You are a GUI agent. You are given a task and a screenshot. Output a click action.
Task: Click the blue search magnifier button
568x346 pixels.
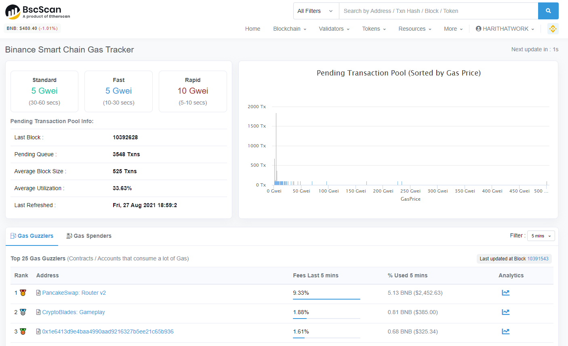tap(548, 11)
